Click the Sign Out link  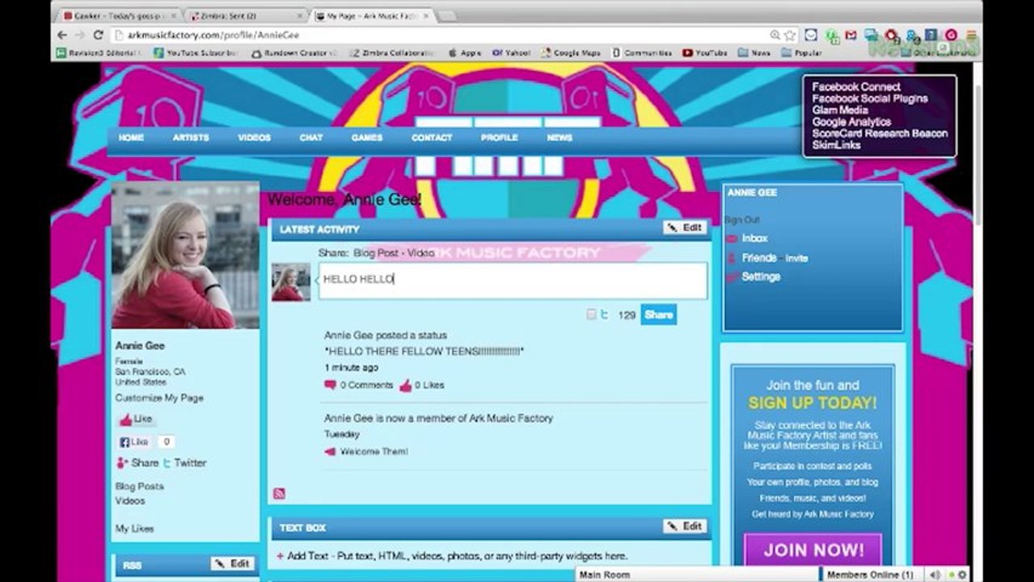tap(742, 220)
